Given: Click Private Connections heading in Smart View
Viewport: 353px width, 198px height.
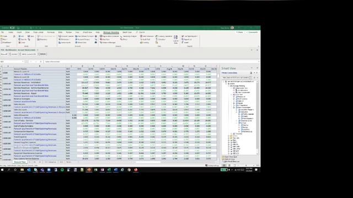Looking at the screenshot, I should click(229, 73).
